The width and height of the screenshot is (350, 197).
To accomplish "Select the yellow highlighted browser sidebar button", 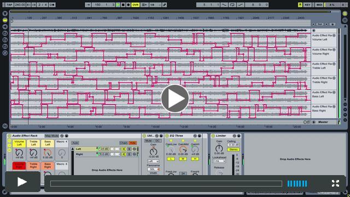I will pyautogui.click(x=5, y=20).
